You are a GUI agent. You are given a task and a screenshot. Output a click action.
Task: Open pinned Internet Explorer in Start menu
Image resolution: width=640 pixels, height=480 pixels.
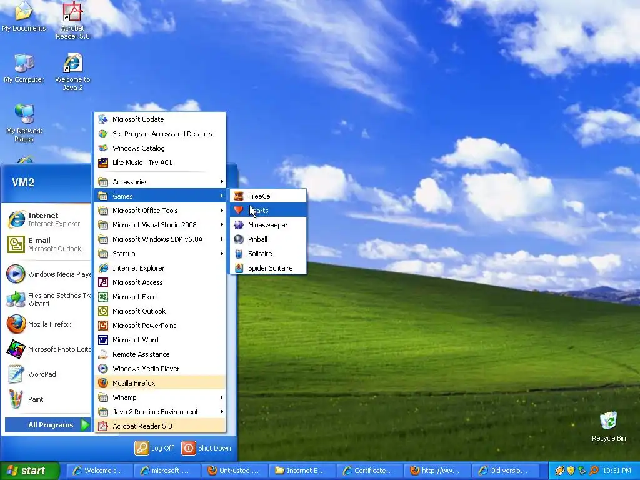[47, 219]
